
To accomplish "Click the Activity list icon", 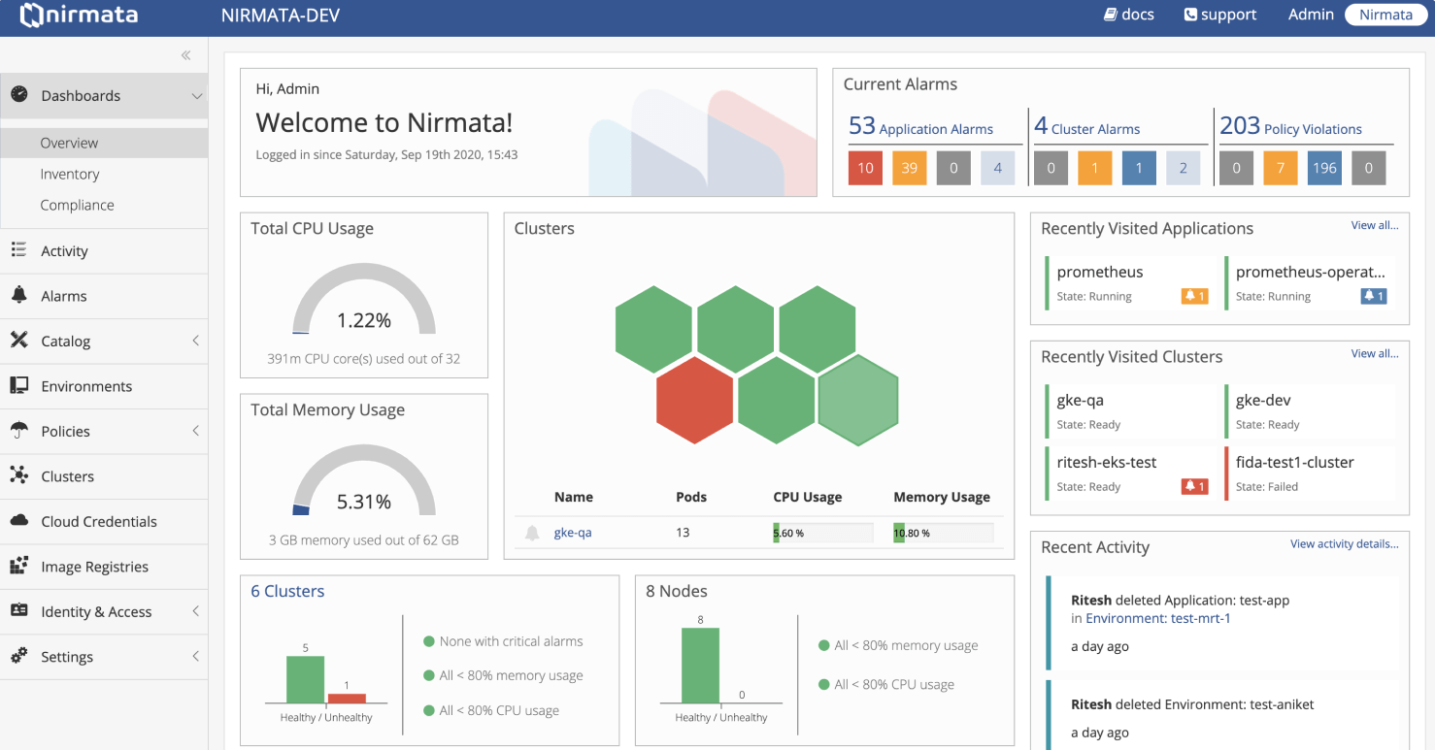I will 18,250.
